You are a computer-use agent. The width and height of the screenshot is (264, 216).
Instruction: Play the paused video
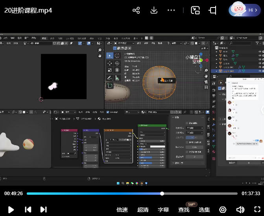tap(11, 210)
